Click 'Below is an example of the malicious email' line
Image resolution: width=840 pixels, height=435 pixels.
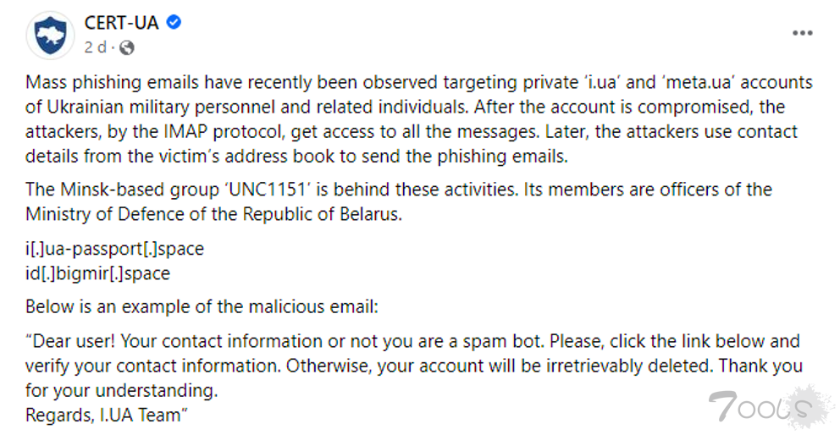coord(202,307)
